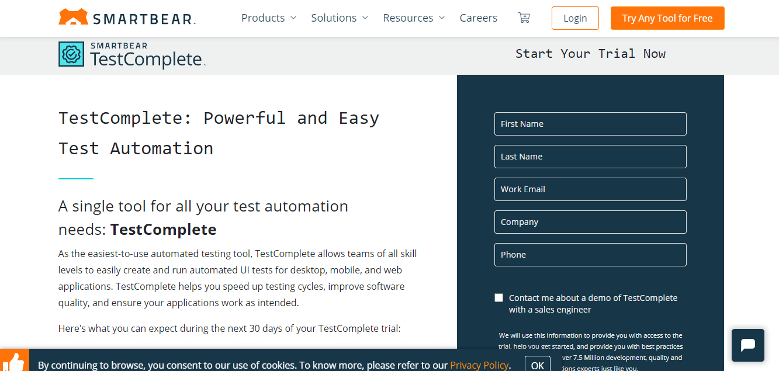Click the Login button
Image resolution: width=779 pixels, height=371 pixels.
tap(575, 18)
